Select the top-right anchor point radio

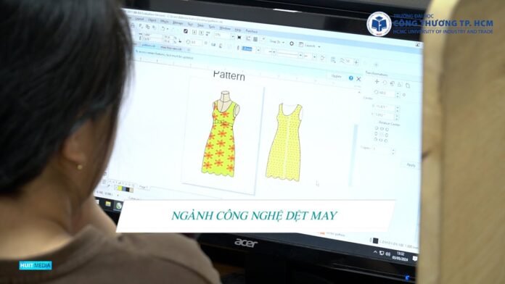(387, 129)
